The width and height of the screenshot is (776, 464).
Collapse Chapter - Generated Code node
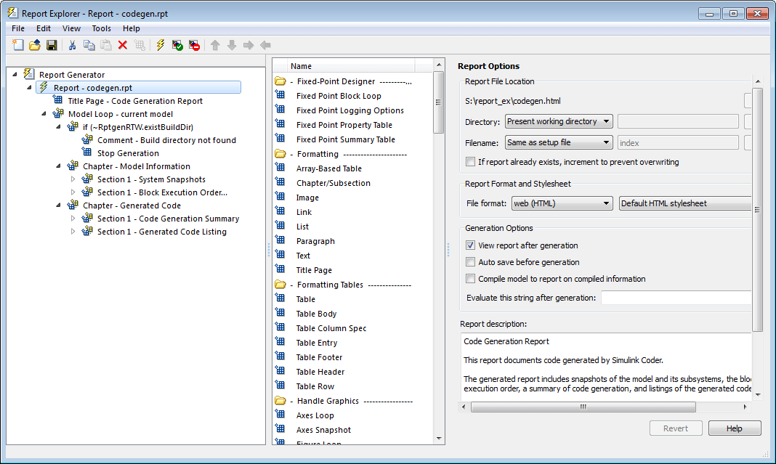pos(58,205)
